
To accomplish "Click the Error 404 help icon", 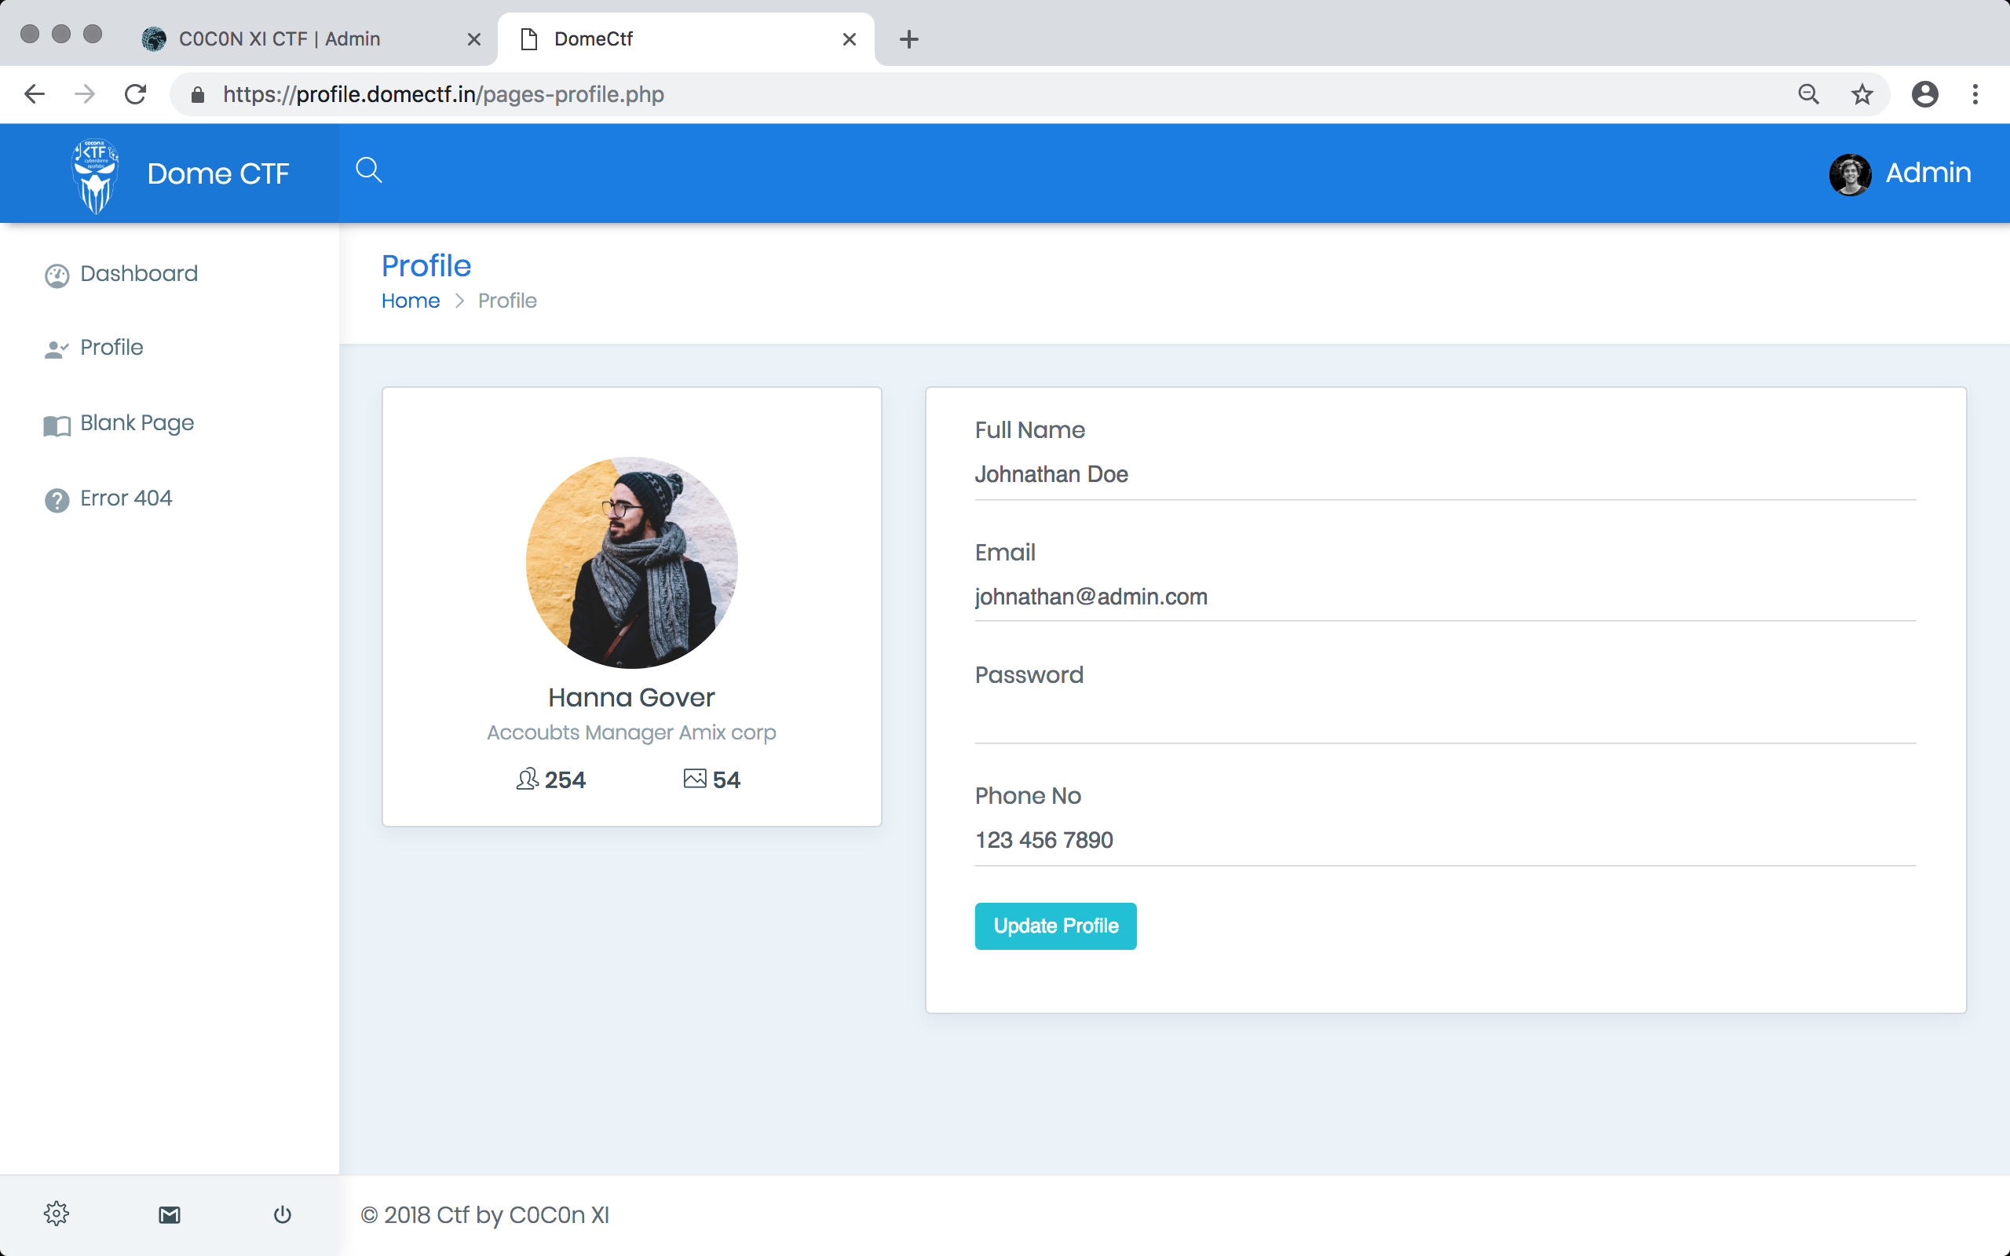I will [55, 498].
